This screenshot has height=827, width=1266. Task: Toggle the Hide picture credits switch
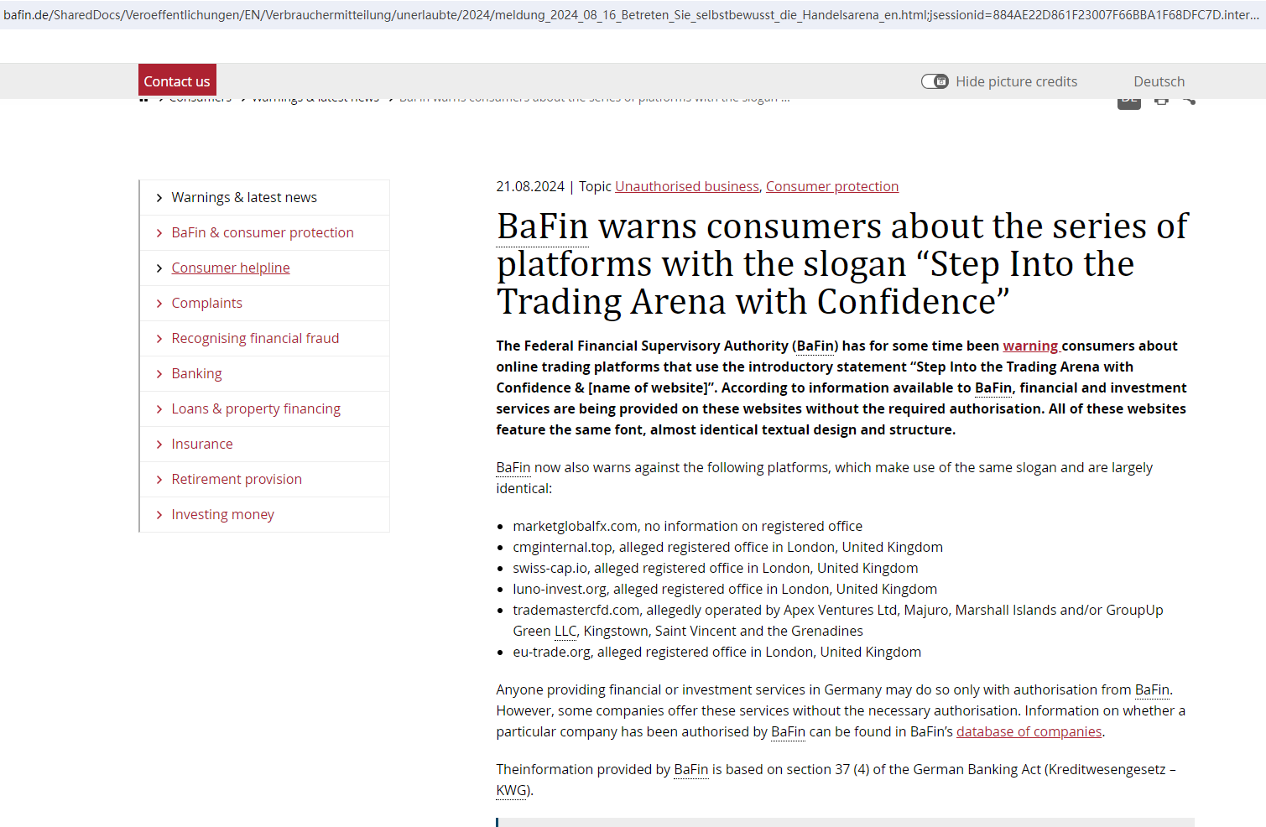pyautogui.click(x=935, y=81)
